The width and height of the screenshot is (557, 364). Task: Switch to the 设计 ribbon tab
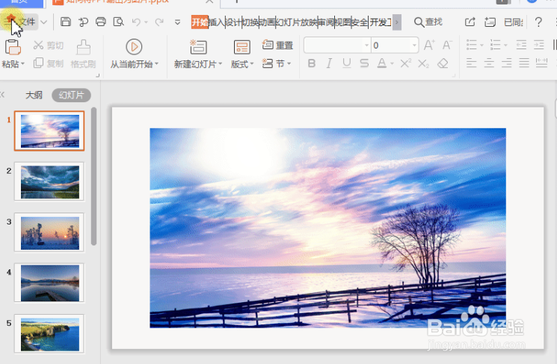point(233,22)
